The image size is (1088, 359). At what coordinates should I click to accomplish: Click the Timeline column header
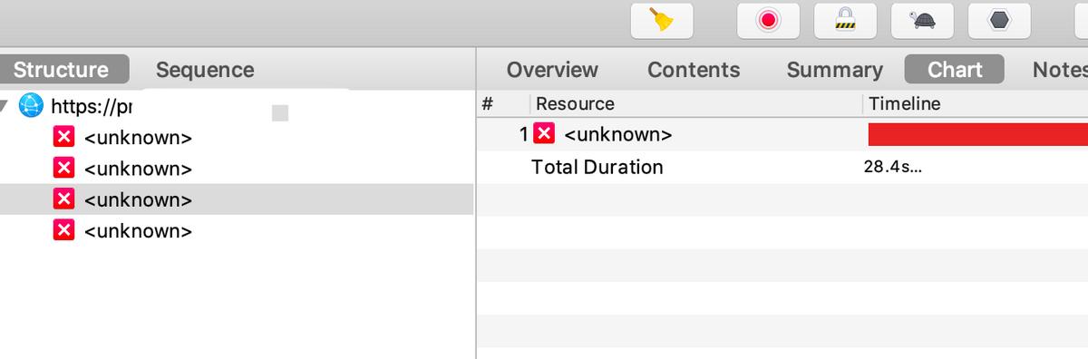905,103
